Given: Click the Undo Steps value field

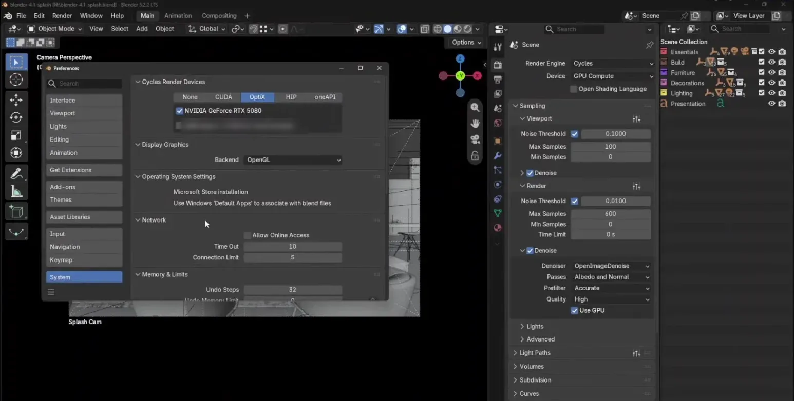Looking at the screenshot, I should pos(293,290).
